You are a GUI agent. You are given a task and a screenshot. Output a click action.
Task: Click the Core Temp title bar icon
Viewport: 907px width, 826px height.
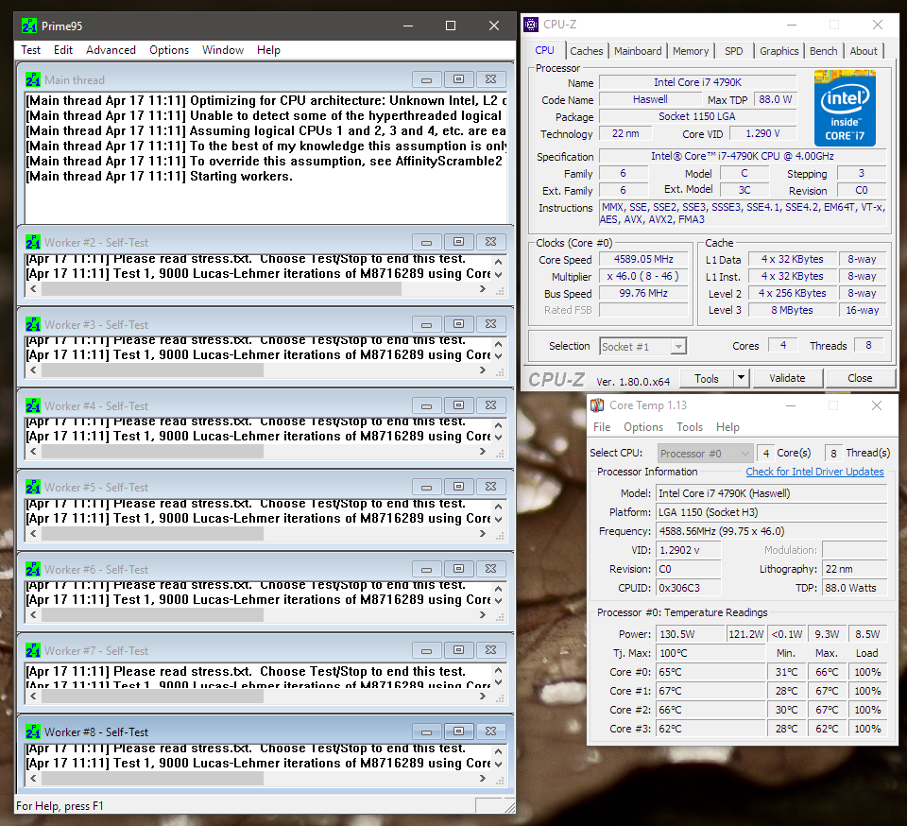point(597,405)
